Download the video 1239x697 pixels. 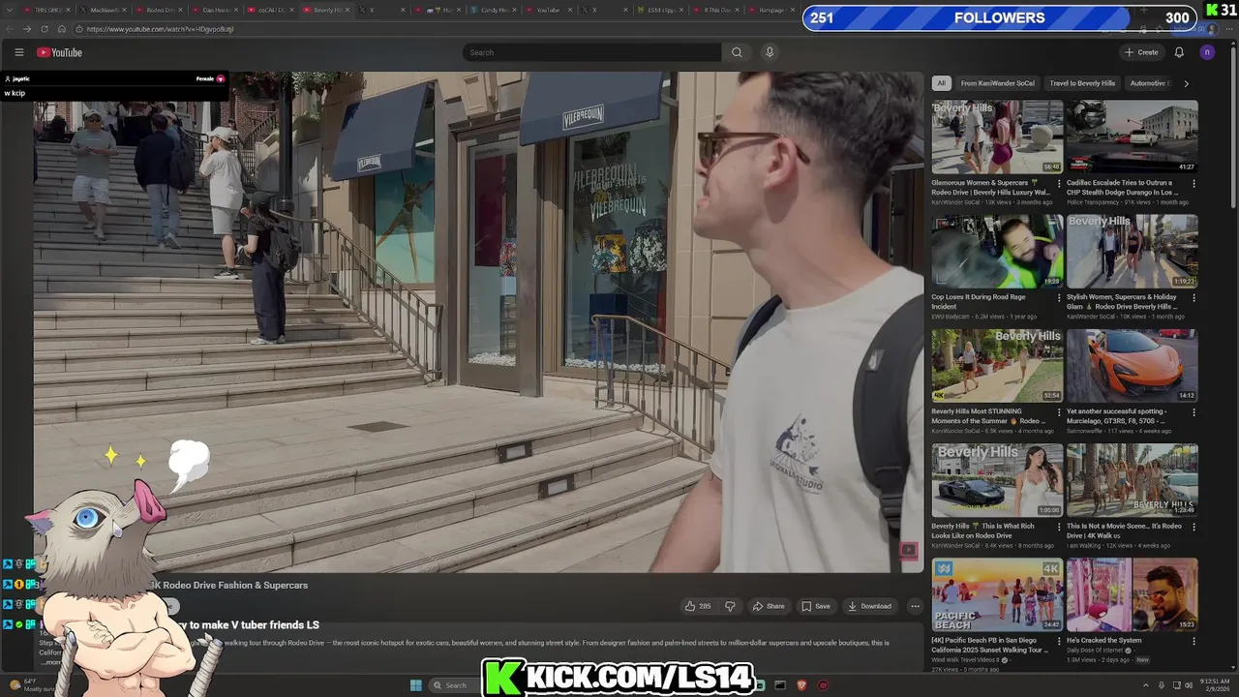coord(869,606)
